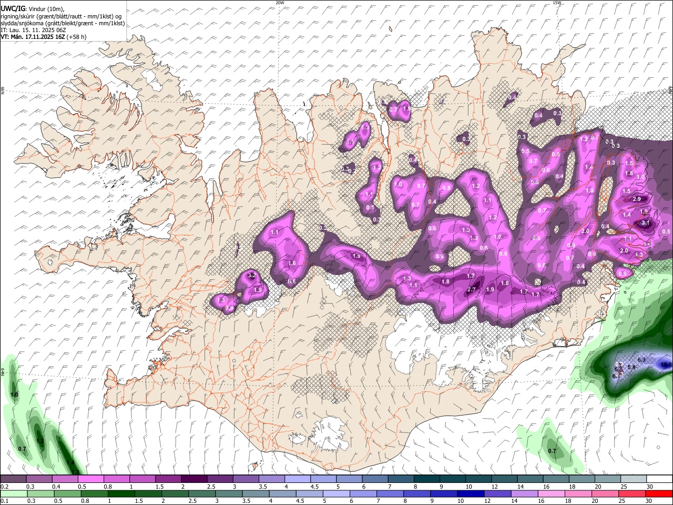Pick the palest green rain swatch at 0.1

tap(14, 494)
